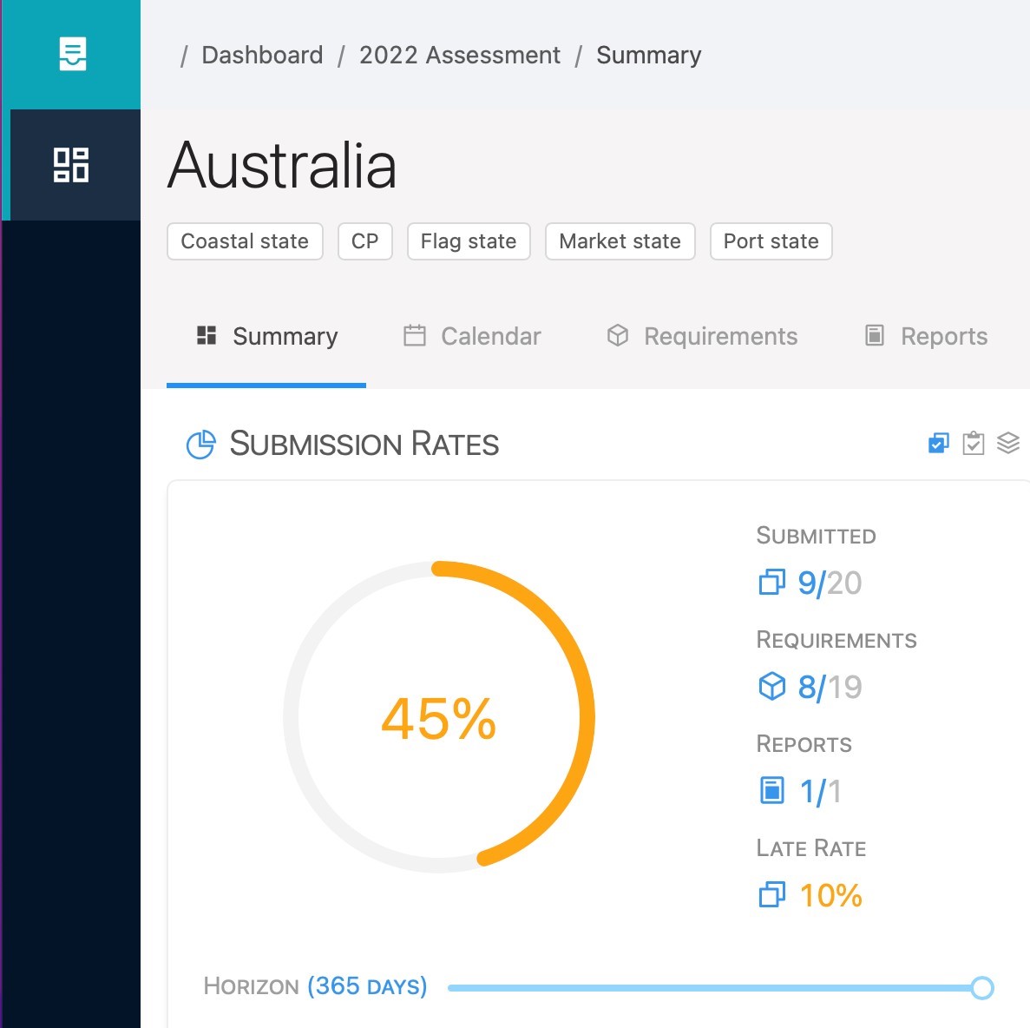The height and width of the screenshot is (1028, 1030).
Task: Click the Coastal state tag
Action: point(245,241)
